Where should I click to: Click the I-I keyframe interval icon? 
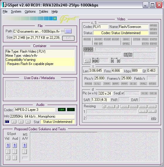tap(115, 60)
